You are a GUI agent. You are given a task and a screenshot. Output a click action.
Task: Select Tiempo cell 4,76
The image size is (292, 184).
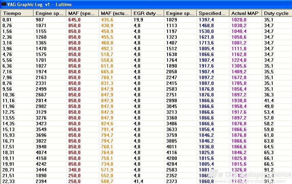pyautogui.click(x=7, y=54)
